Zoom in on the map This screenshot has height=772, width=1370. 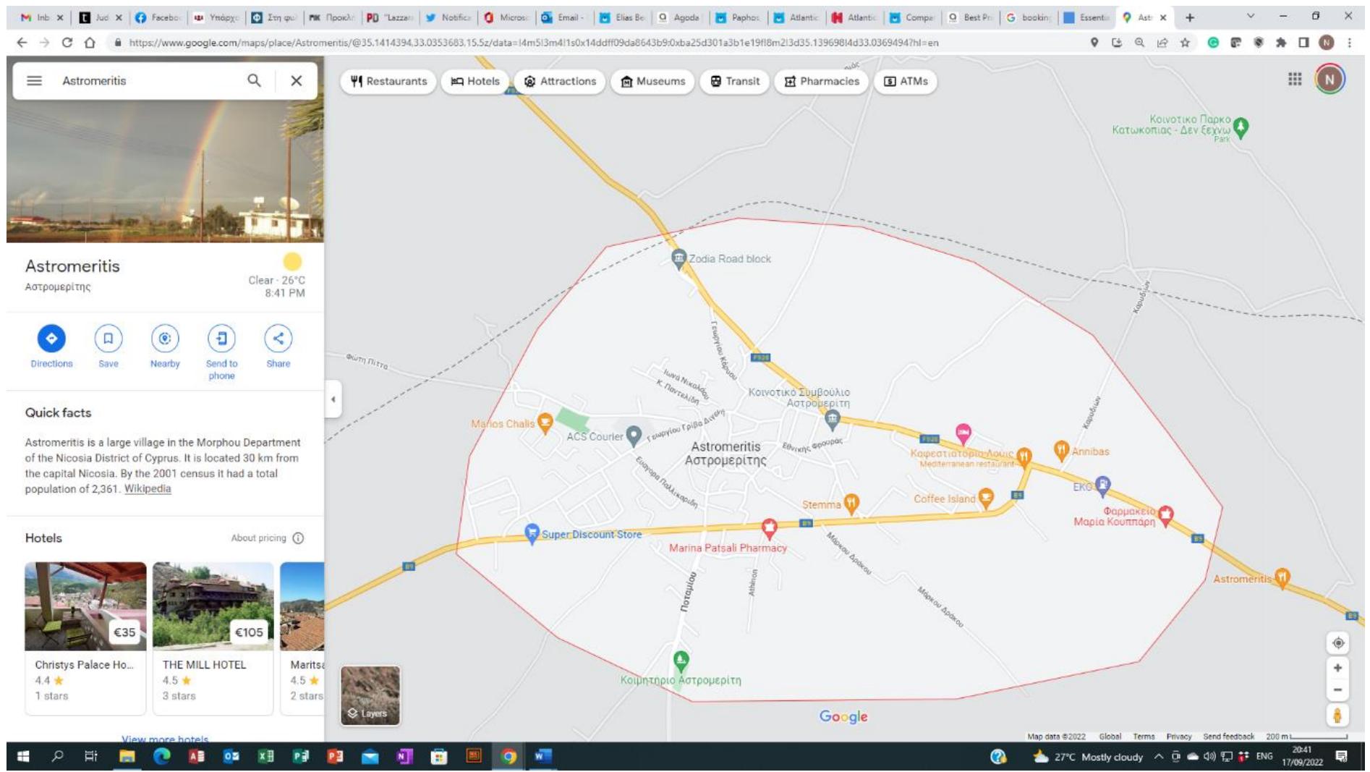point(1337,668)
